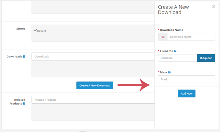This screenshot has width=220, height=132.
Task: Toggle the Default store checkbox
Action: (35, 30)
